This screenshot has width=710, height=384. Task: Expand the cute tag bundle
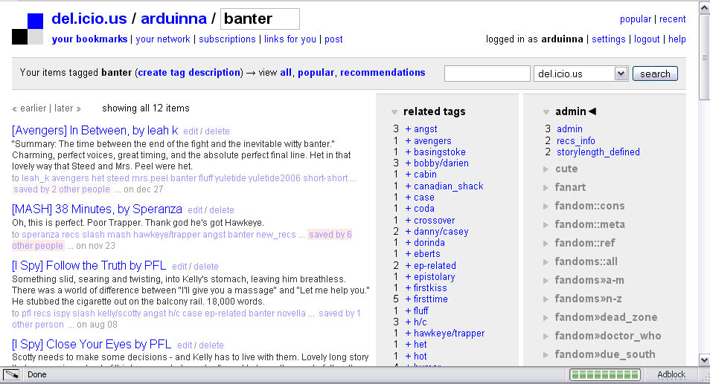tap(546, 169)
